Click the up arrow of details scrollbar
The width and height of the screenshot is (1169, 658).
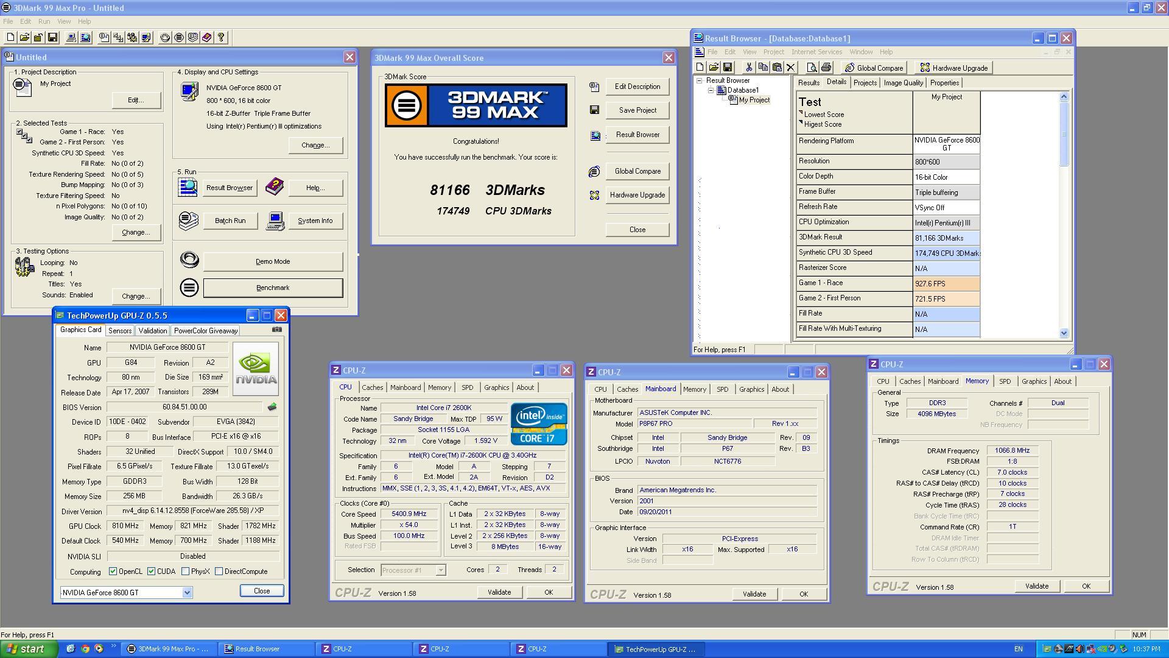pyautogui.click(x=1064, y=96)
